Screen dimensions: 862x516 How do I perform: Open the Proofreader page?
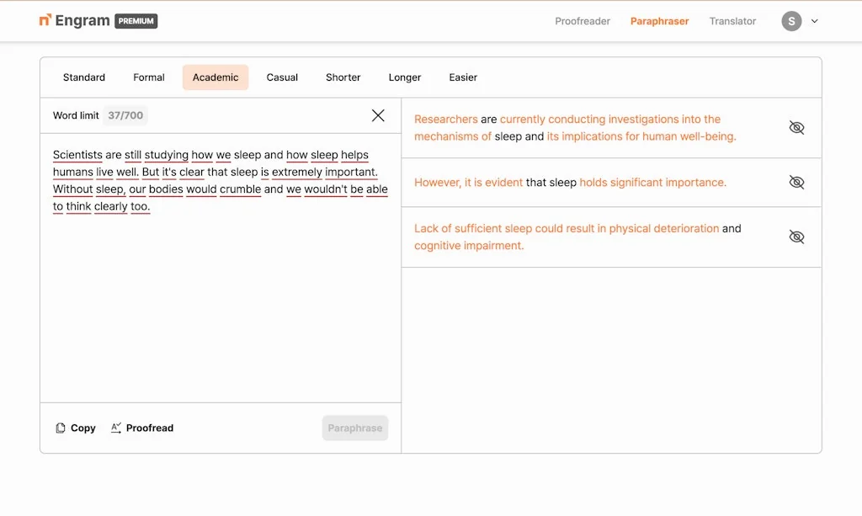(x=582, y=21)
